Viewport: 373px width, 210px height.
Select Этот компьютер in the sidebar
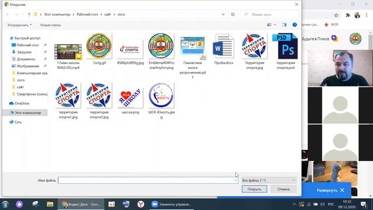point(25,113)
